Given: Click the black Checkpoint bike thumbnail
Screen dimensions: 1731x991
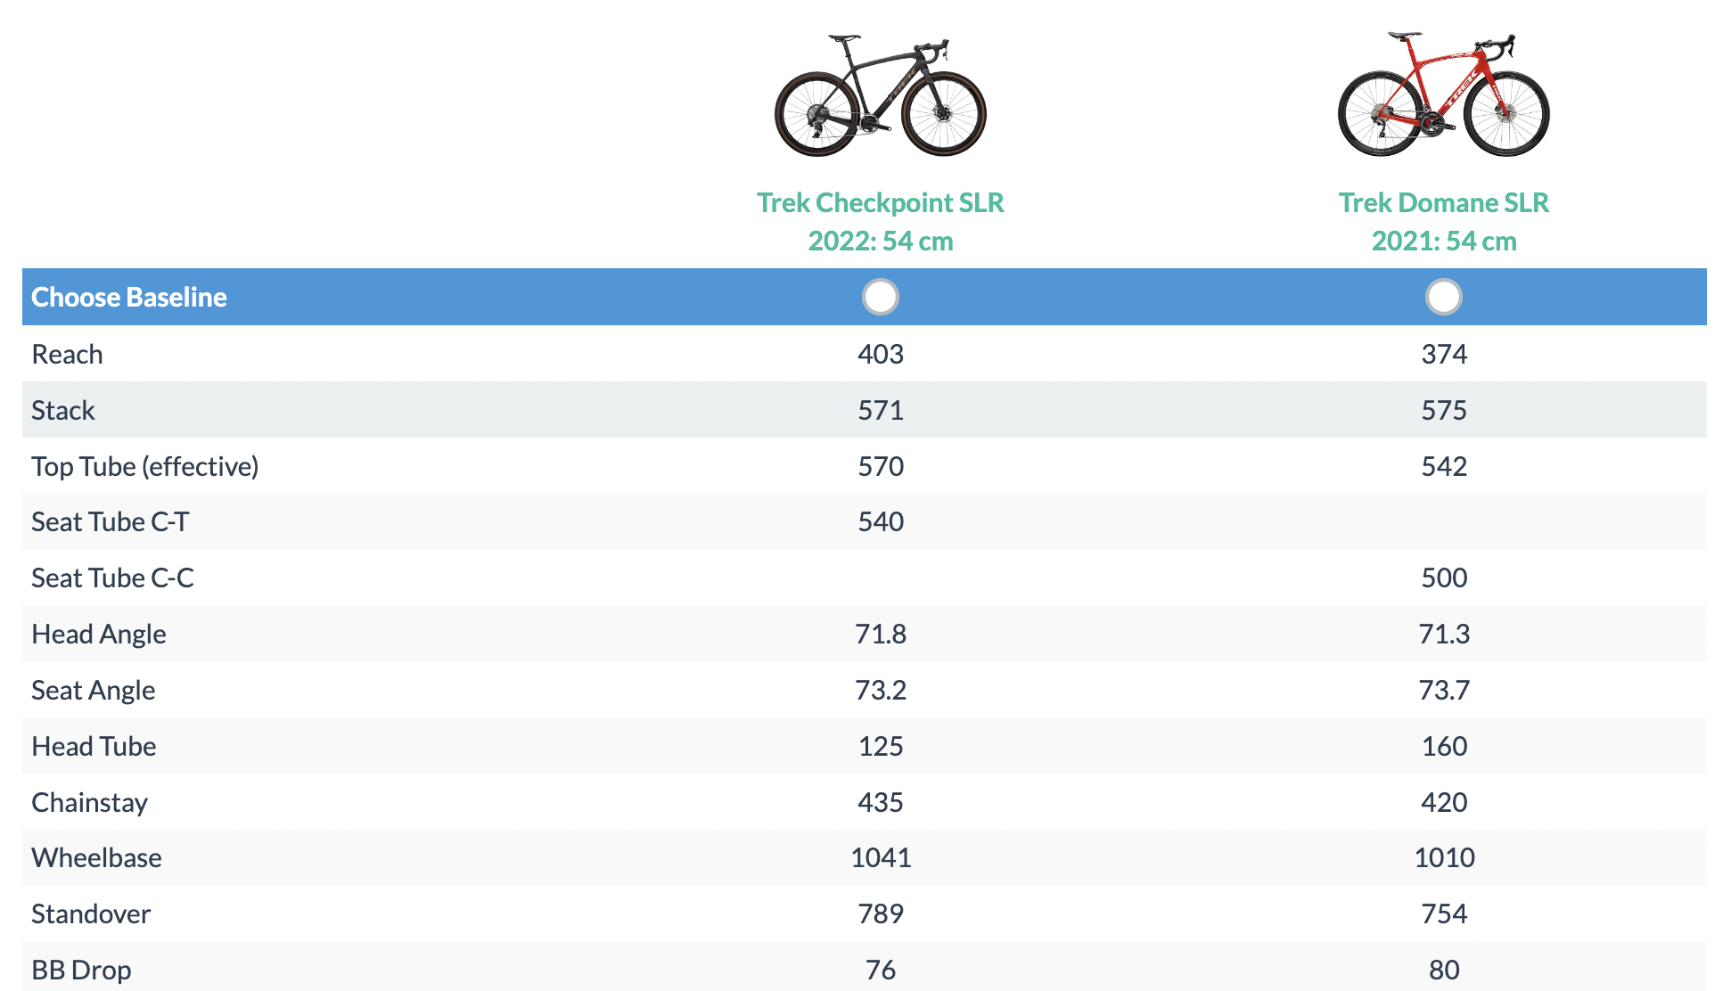Looking at the screenshot, I should 881,95.
